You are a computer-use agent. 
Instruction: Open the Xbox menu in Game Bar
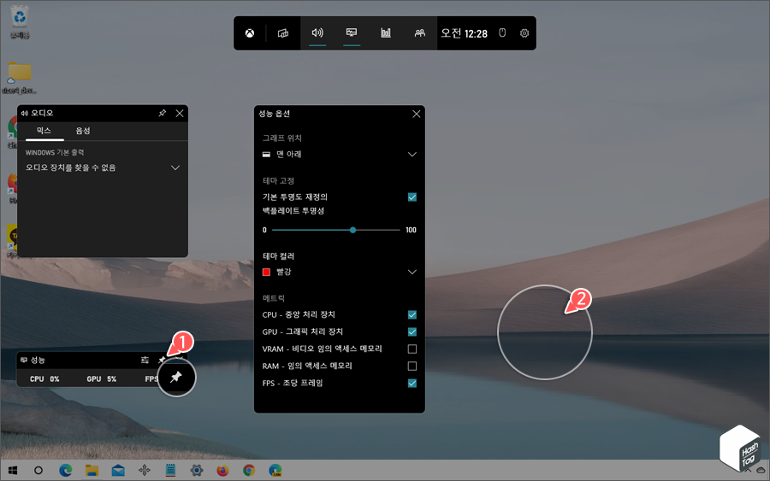pyautogui.click(x=250, y=33)
